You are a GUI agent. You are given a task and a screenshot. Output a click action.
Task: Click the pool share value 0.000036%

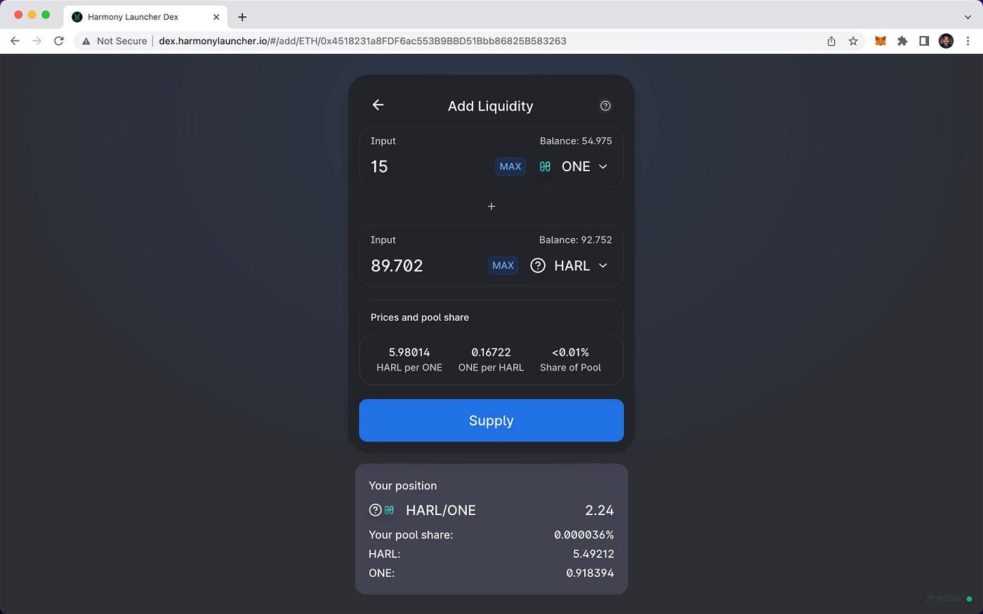click(x=584, y=535)
